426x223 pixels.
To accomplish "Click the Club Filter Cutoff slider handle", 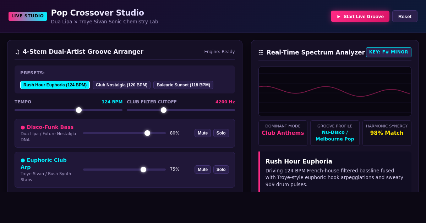I will point(164,110).
